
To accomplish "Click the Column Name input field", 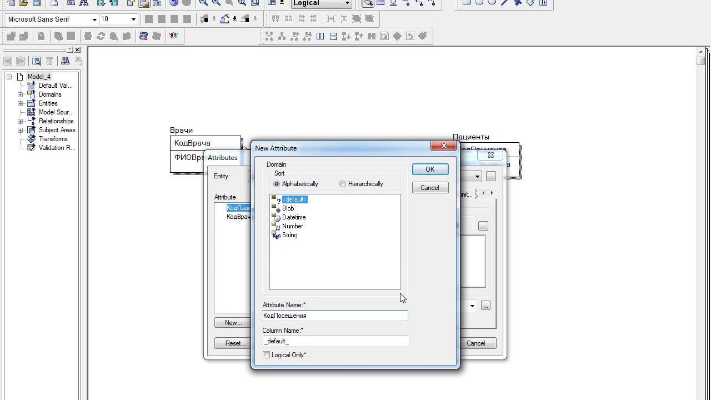I will coord(336,341).
